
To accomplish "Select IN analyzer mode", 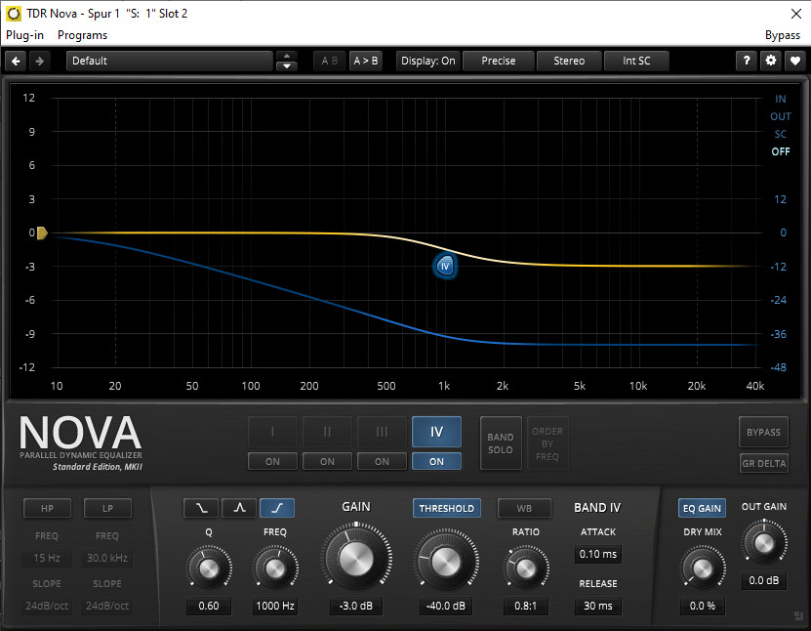I will 780,99.
